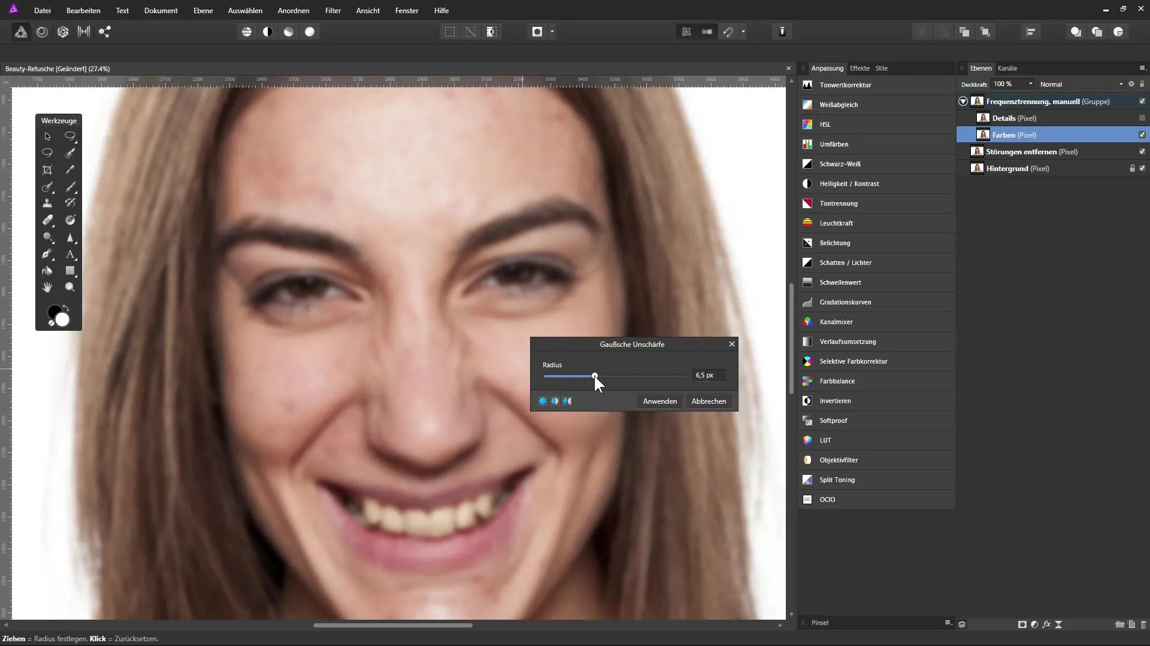
Task: Apply Auto Contrast half-circle icon
Action: coord(268,32)
